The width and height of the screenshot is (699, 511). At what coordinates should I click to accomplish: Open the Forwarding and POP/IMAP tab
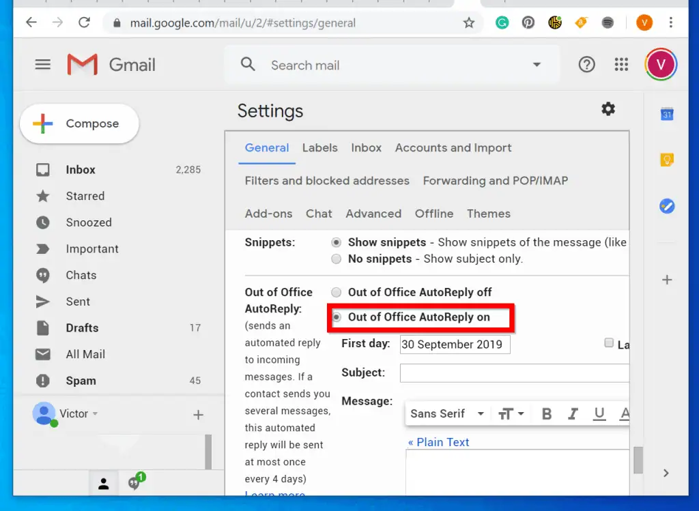tap(495, 181)
